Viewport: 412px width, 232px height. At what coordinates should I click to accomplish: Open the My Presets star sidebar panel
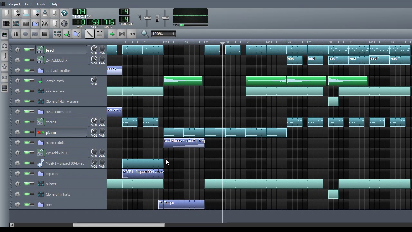[x=5, y=67]
